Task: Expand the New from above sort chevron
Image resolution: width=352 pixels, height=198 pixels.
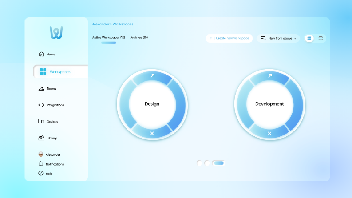Action: point(295,38)
